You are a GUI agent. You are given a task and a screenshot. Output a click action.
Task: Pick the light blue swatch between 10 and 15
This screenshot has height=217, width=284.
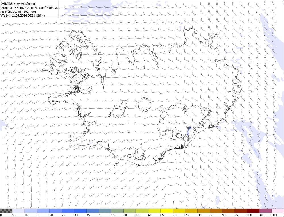(x=31, y=211)
